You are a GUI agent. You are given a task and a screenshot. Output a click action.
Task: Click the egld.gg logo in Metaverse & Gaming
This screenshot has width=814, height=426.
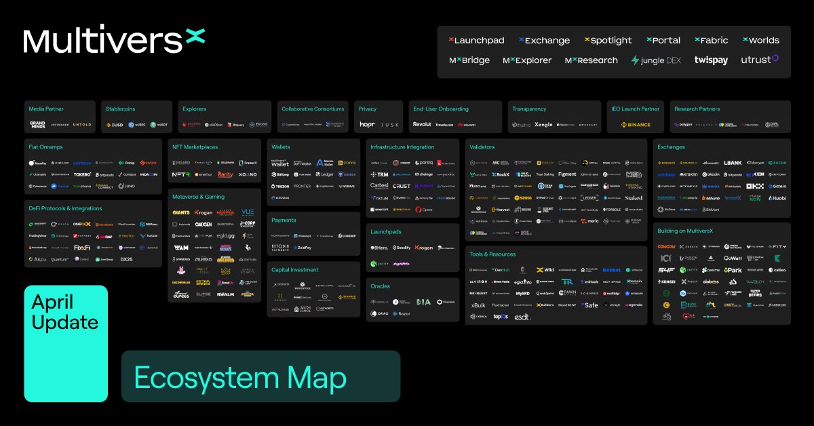tap(225, 236)
